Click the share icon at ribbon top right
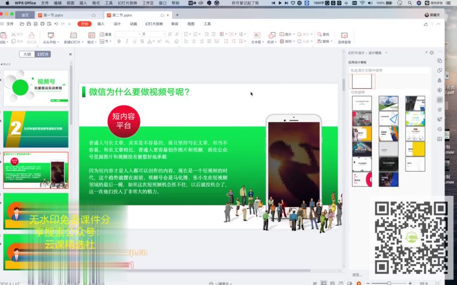This screenshot has width=457, height=285. (x=425, y=24)
